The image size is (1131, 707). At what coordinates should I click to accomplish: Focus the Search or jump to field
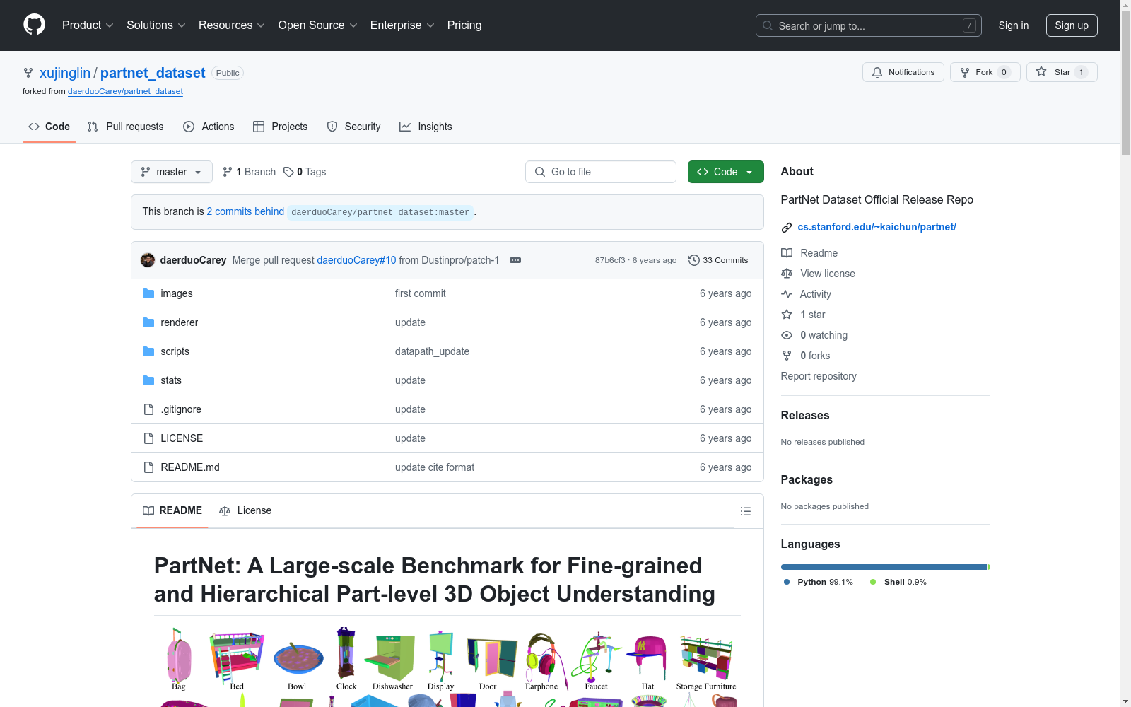pos(869,25)
